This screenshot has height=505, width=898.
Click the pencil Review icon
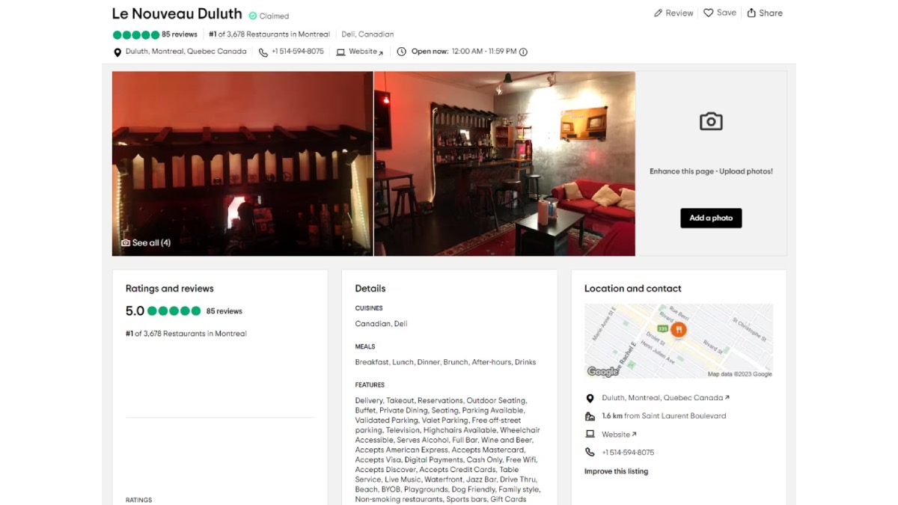658,13
